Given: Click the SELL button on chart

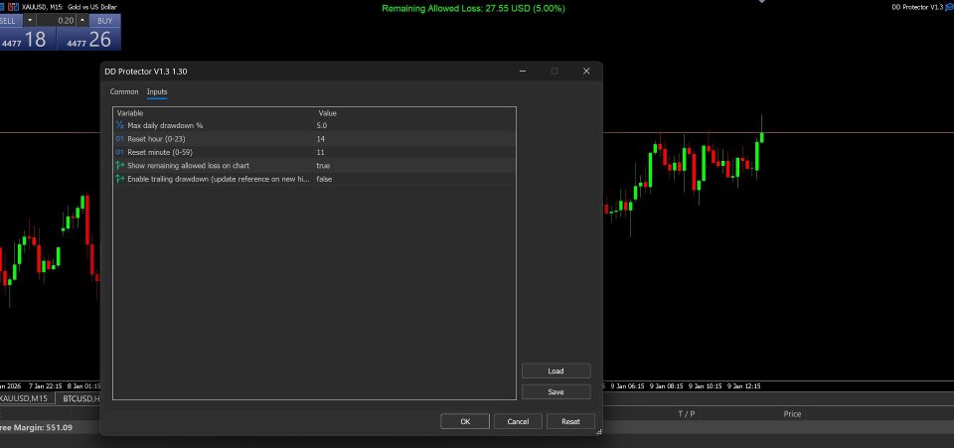Looking at the screenshot, I should [10, 21].
